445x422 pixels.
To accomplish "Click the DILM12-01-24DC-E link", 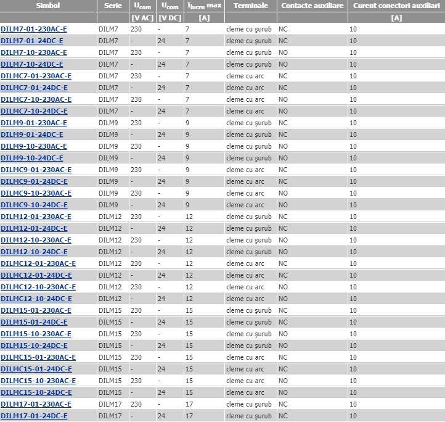I will pyautogui.click(x=34, y=228).
